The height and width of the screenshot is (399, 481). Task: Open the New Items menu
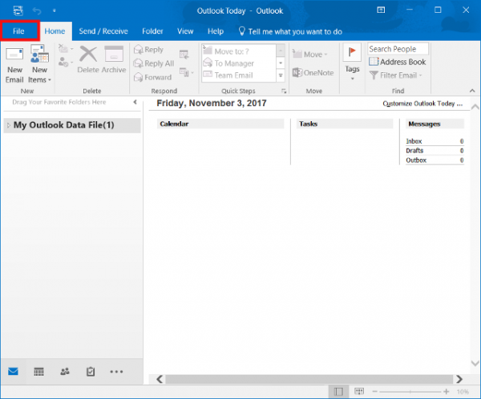[x=39, y=64]
